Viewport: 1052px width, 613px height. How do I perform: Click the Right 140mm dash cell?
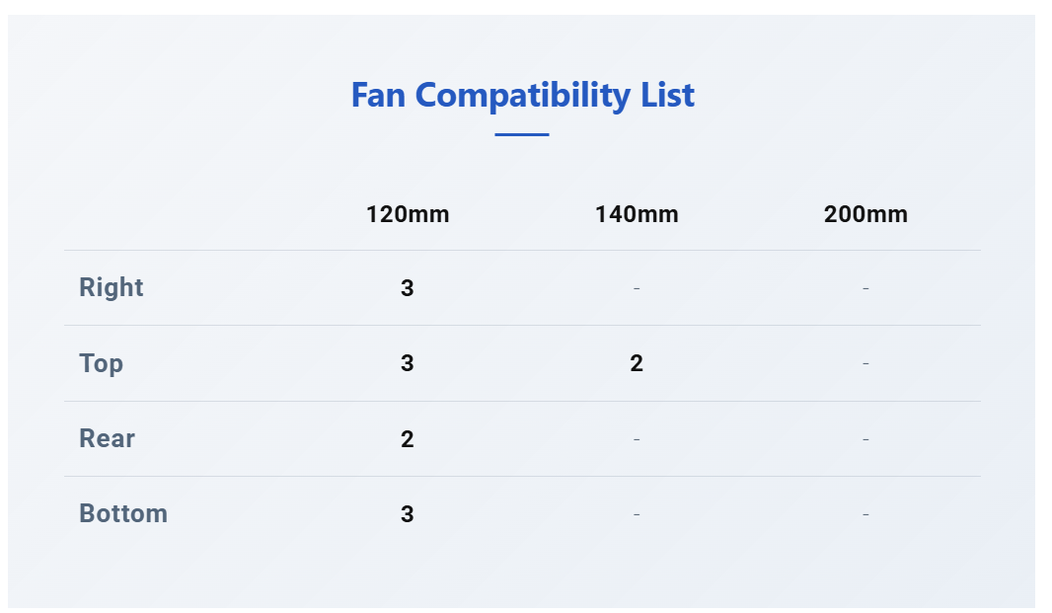637,288
